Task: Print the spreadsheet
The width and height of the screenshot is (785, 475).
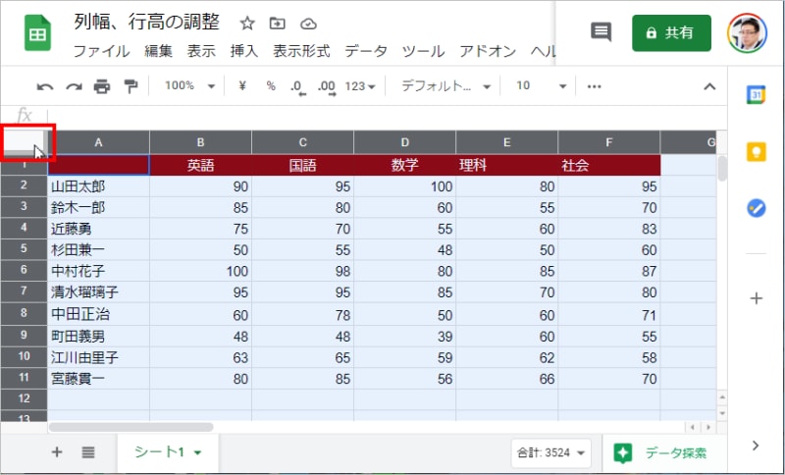Action: point(102,86)
